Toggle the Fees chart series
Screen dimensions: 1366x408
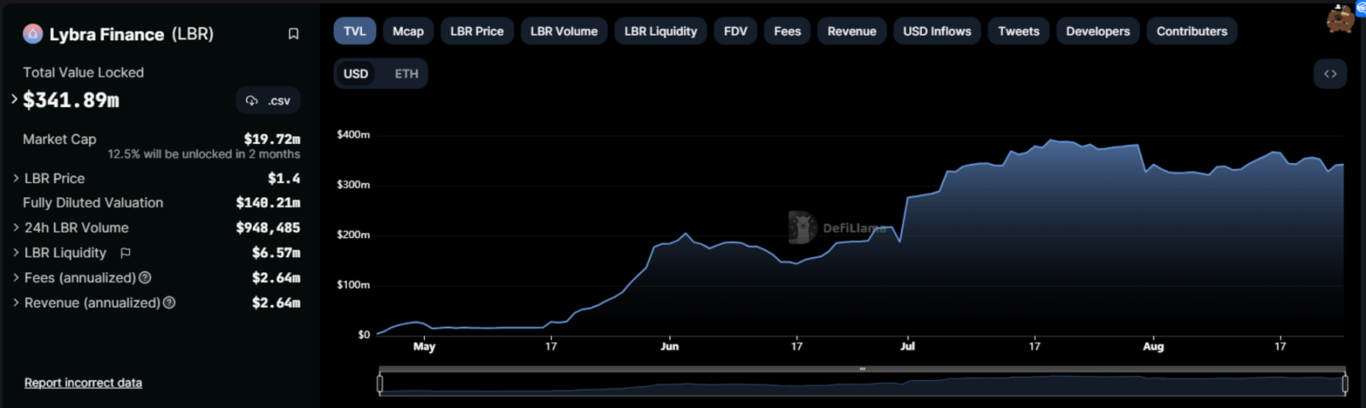[787, 31]
